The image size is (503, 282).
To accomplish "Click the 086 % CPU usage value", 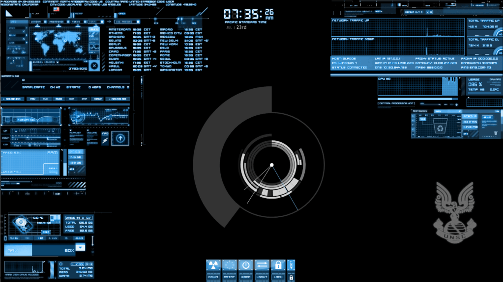I will click(475, 84).
